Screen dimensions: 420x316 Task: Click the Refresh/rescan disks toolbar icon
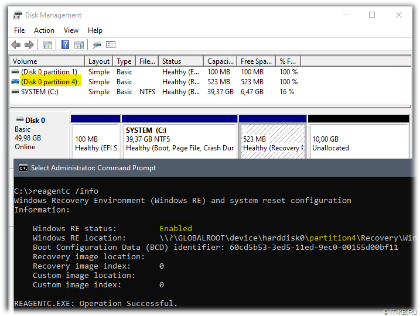point(97,45)
